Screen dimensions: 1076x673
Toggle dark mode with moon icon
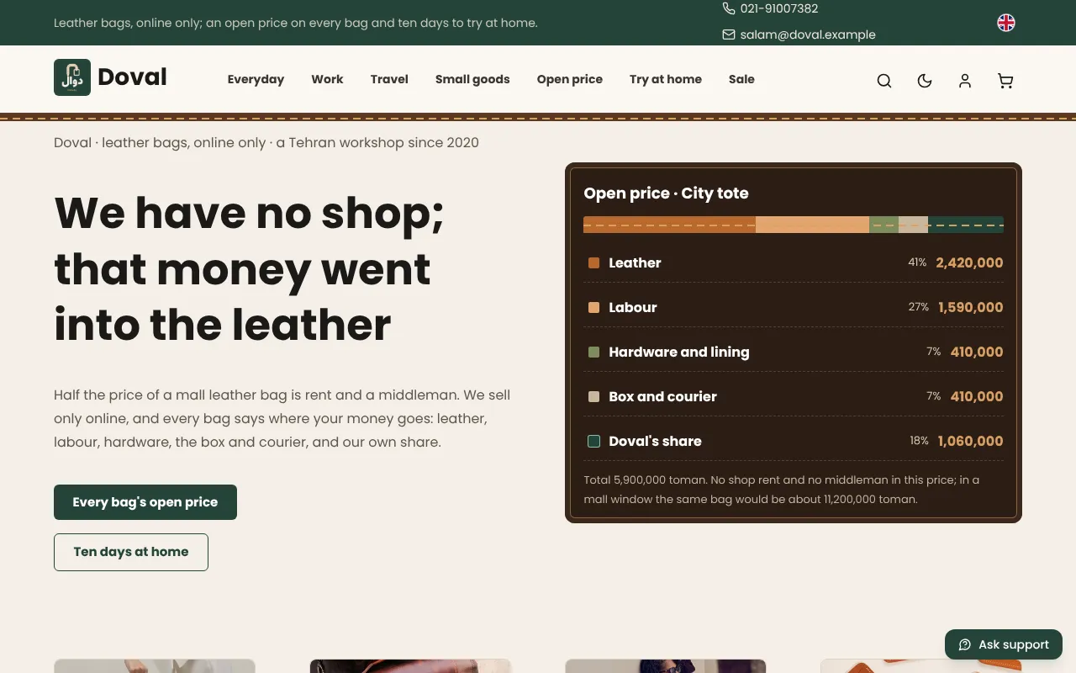pyautogui.click(x=925, y=81)
